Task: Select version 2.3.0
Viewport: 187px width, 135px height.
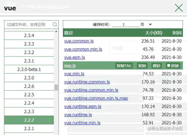Action: (29, 78)
